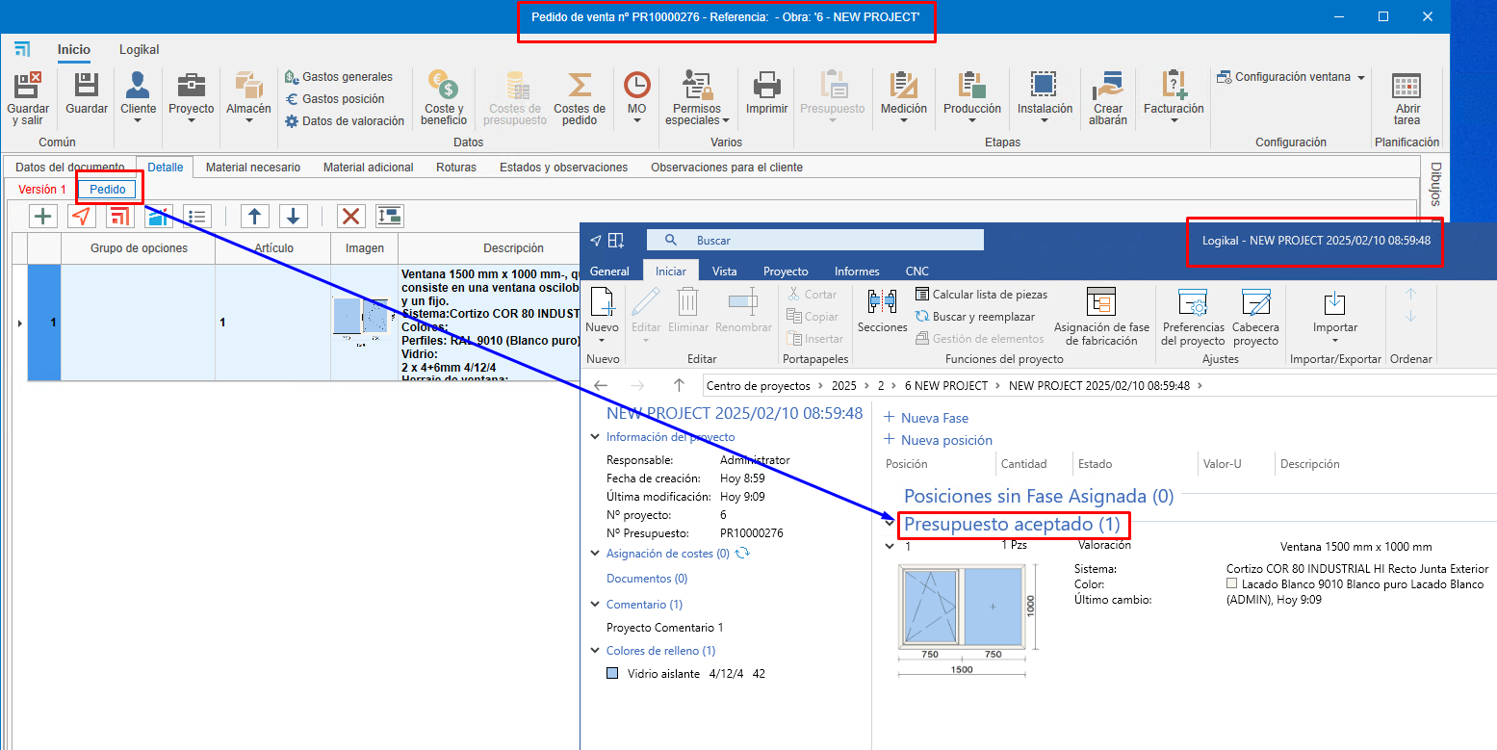Open Roturas tab
Image resolution: width=1497 pixels, height=750 pixels.
456,168
